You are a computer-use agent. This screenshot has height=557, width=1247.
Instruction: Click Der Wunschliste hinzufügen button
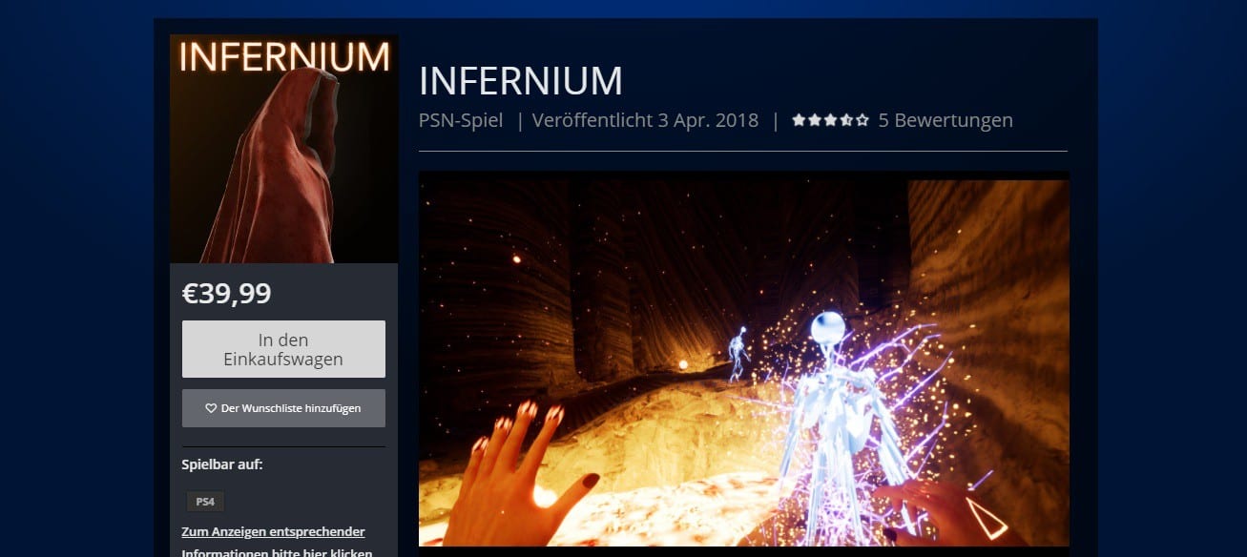click(x=283, y=408)
